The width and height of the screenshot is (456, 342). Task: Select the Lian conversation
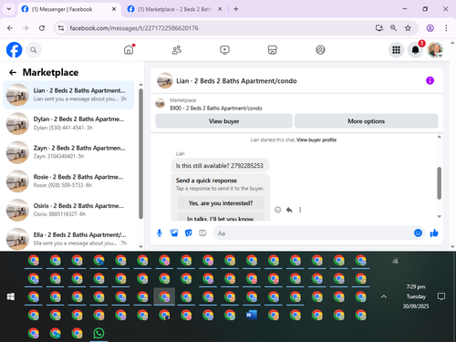(68, 95)
